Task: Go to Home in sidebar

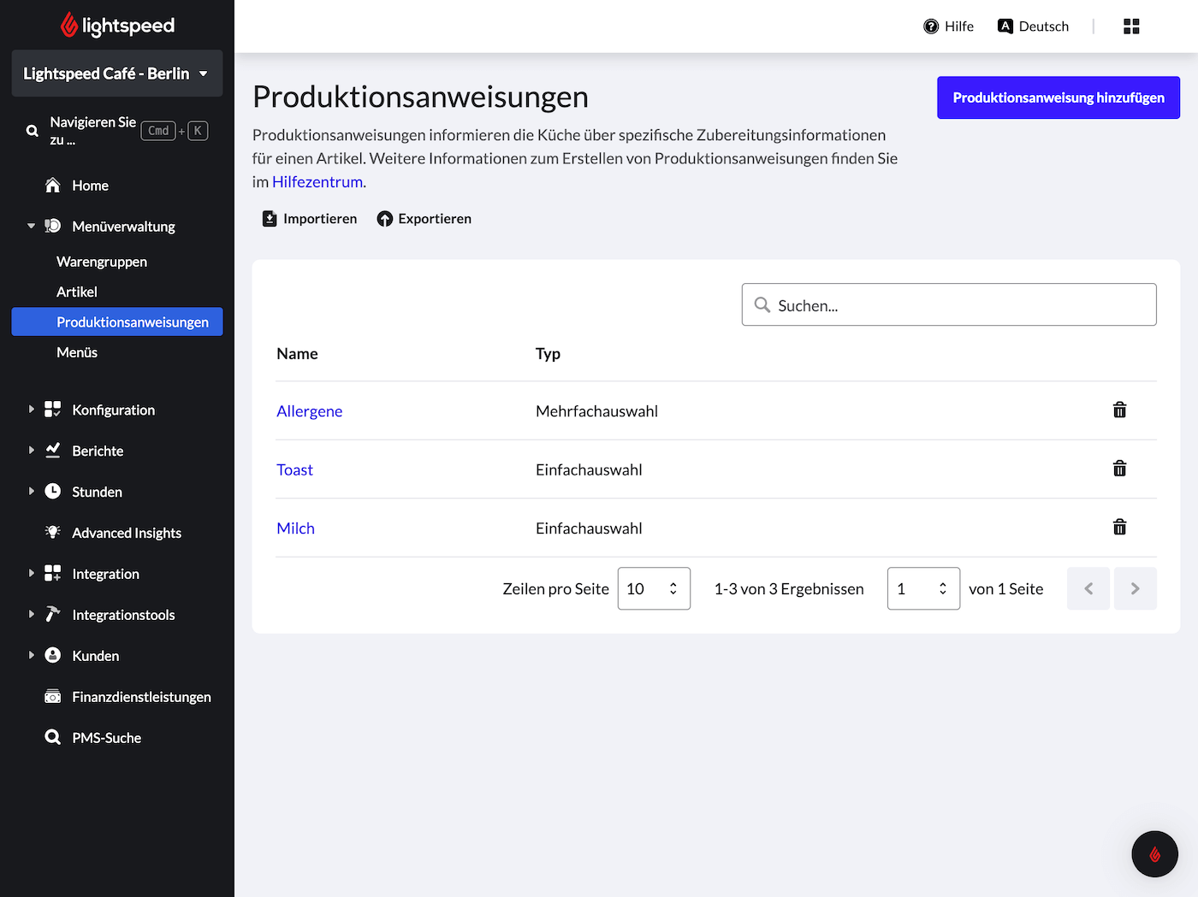Action: (x=90, y=186)
